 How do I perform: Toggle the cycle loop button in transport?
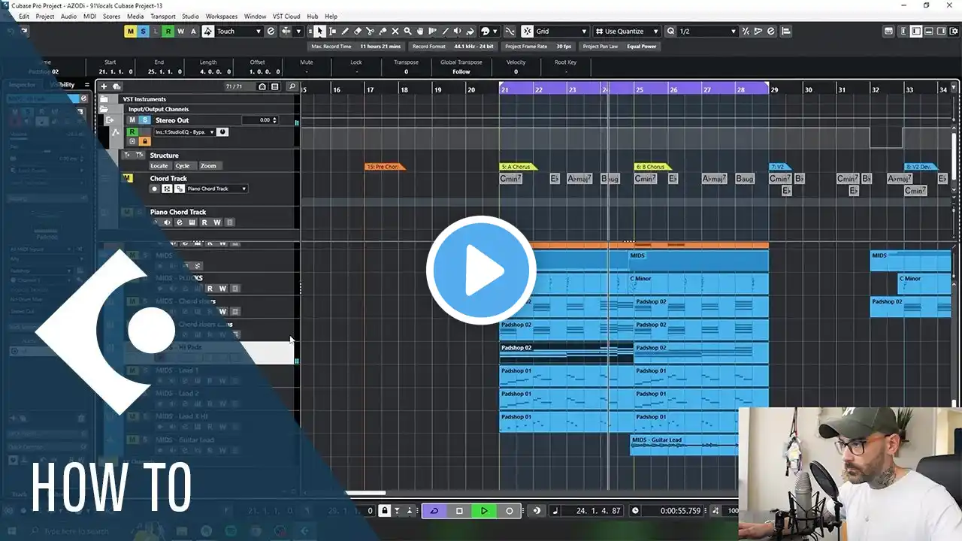tap(434, 511)
